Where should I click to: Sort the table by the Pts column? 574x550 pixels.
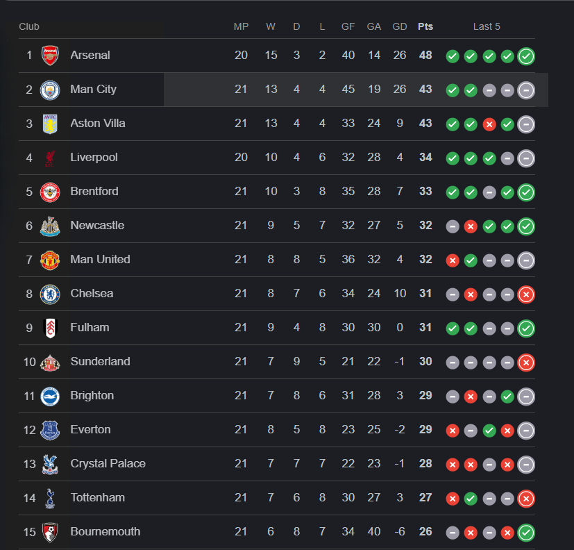point(425,26)
